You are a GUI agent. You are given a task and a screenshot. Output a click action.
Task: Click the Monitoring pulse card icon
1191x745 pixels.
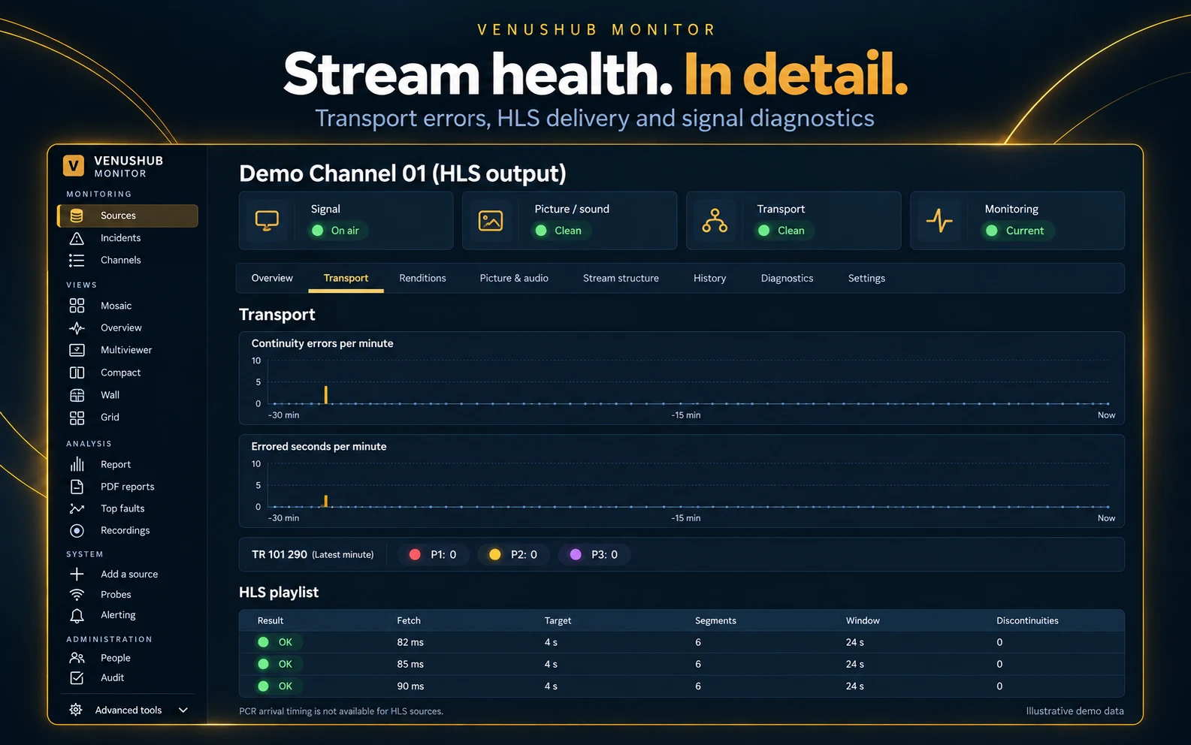pos(939,220)
